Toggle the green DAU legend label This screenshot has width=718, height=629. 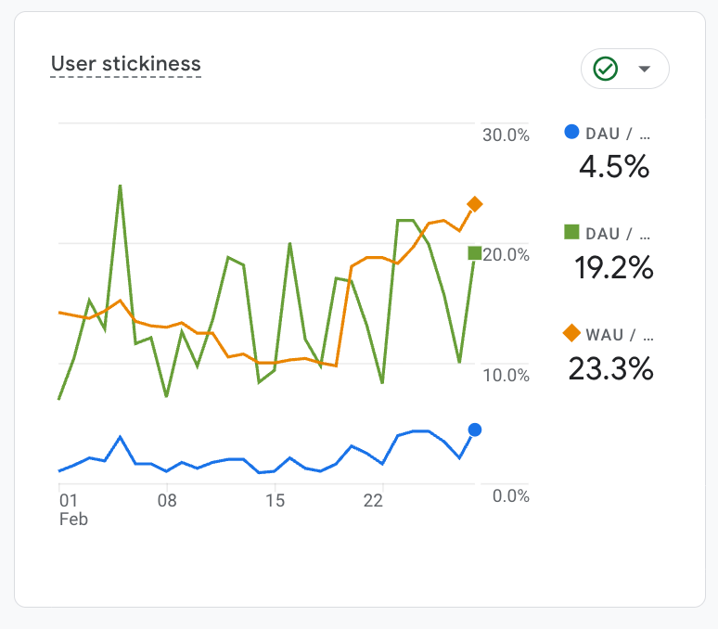(x=618, y=234)
